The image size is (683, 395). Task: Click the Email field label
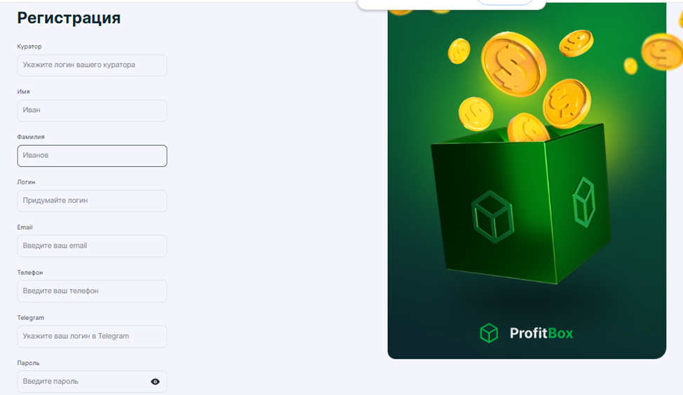(25, 227)
